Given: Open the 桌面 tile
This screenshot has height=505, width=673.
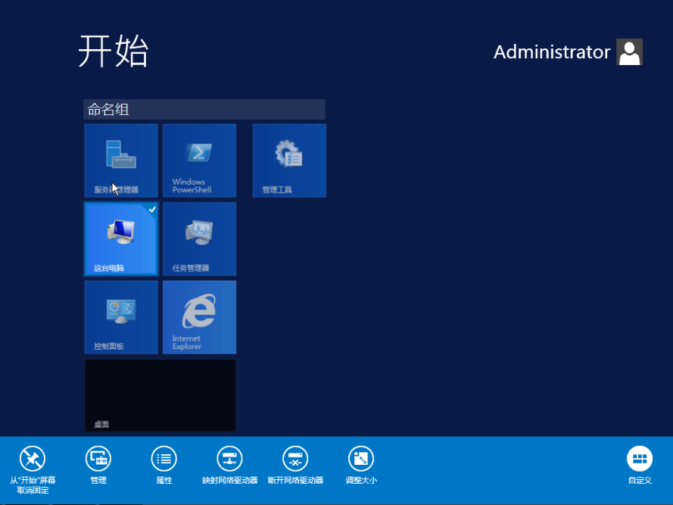Looking at the screenshot, I should click(160, 395).
